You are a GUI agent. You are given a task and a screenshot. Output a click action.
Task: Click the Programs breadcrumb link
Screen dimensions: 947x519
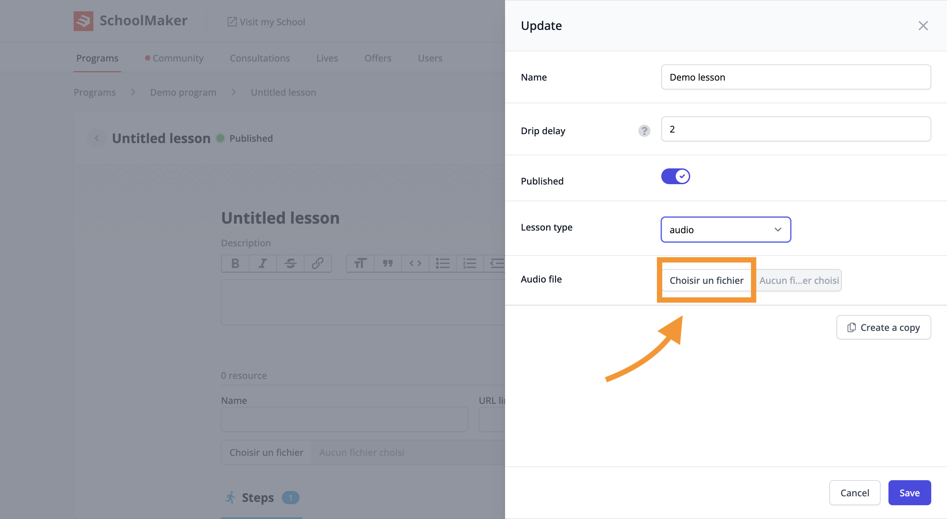tap(95, 92)
